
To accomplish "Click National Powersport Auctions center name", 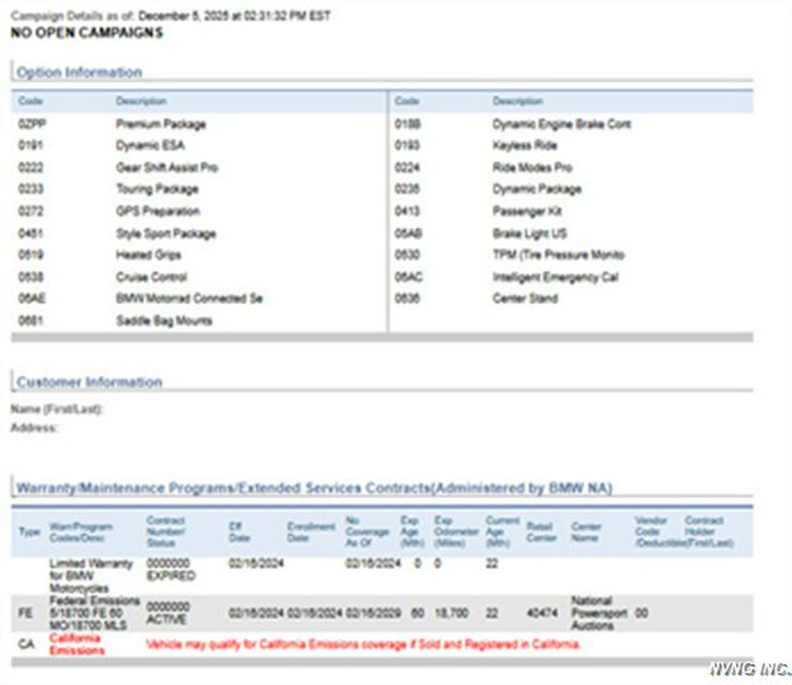I will 599,613.
